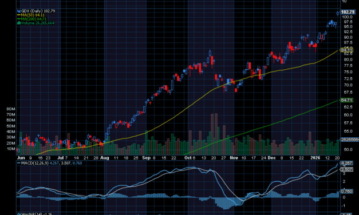Click the 0.760 histogram value tag on the right axis

click(x=346, y=191)
